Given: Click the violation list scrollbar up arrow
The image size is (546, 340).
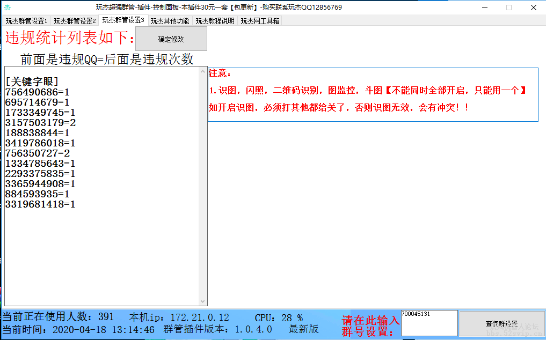Looking at the screenshot, I should click(x=203, y=71).
